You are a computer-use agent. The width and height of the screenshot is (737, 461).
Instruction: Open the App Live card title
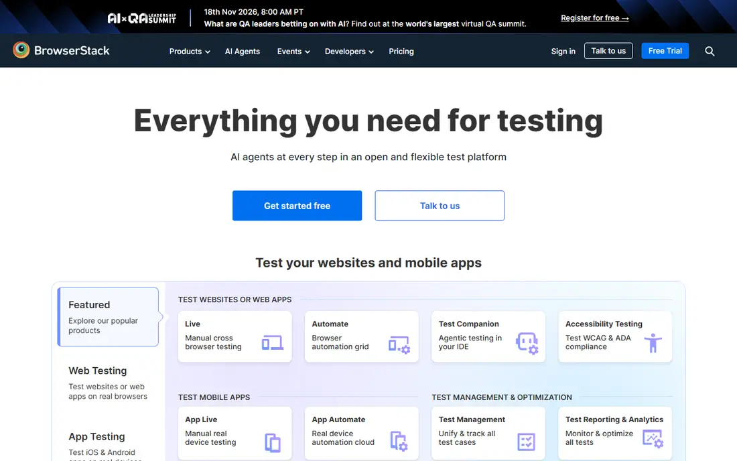(x=201, y=419)
